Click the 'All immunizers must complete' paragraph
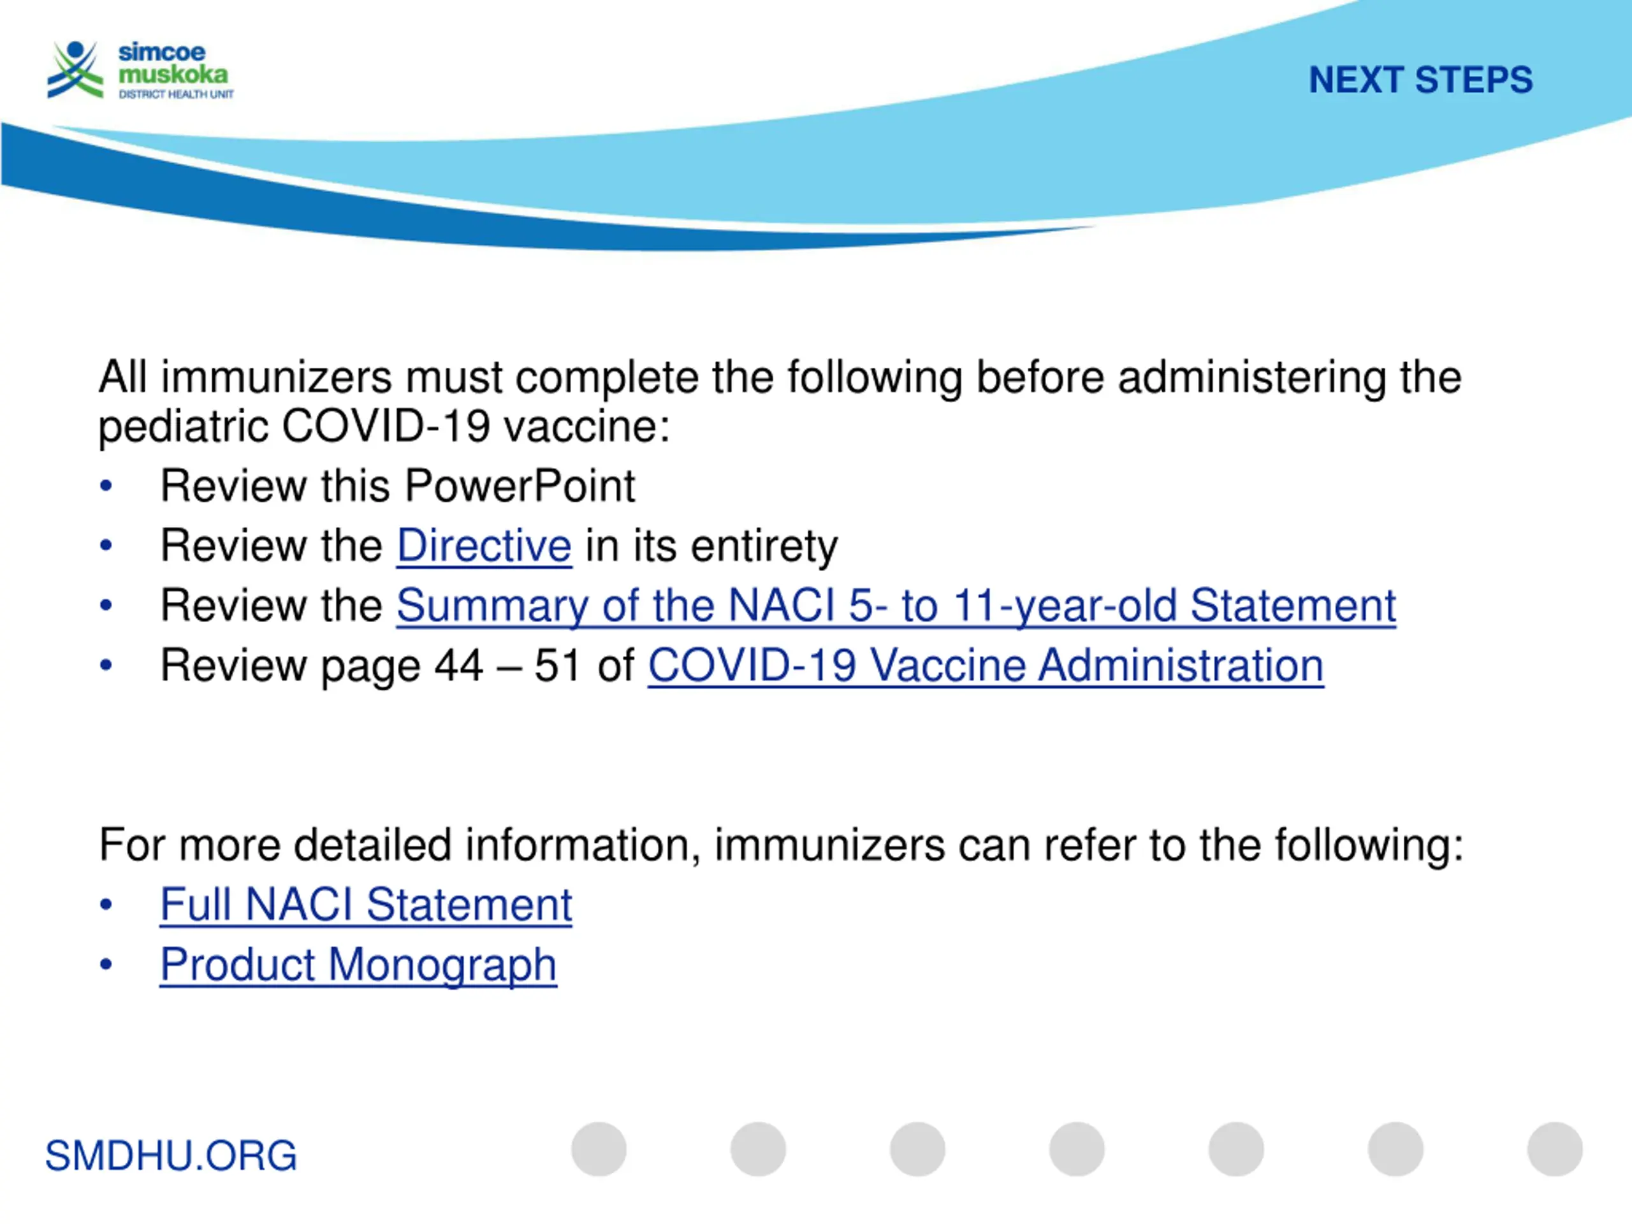Viewport: 1632px width, 1224px height. coord(780,402)
